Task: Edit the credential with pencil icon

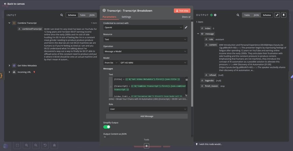Action: (x=186, y=27)
